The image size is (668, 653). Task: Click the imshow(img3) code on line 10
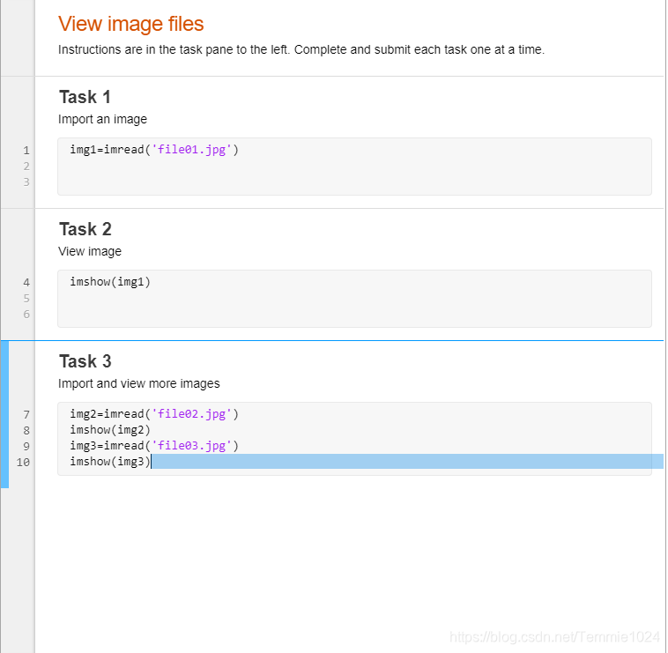point(110,462)
